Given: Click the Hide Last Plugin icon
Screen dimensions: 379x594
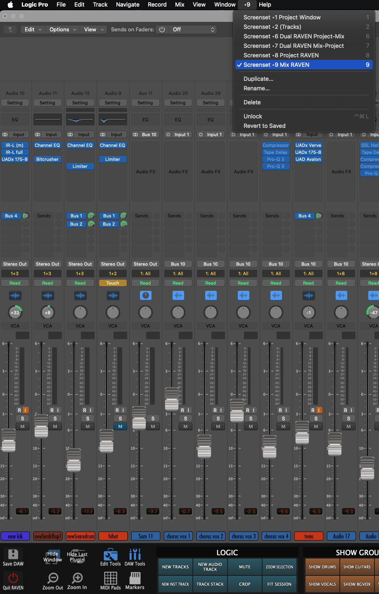Looking at the screenshot, I should tap(77, 556).
